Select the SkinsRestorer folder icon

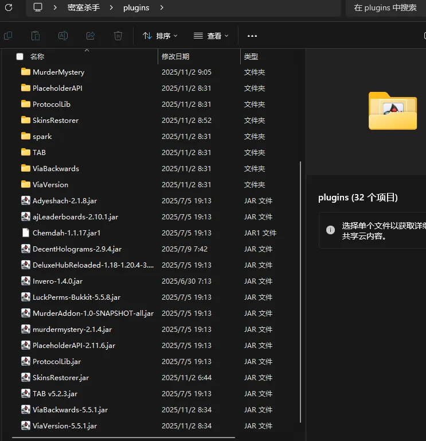pos(26,120)
